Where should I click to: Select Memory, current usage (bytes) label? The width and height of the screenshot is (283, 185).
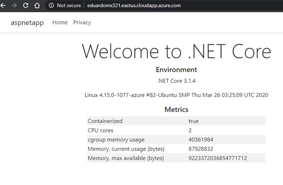[x=126, y=149]
